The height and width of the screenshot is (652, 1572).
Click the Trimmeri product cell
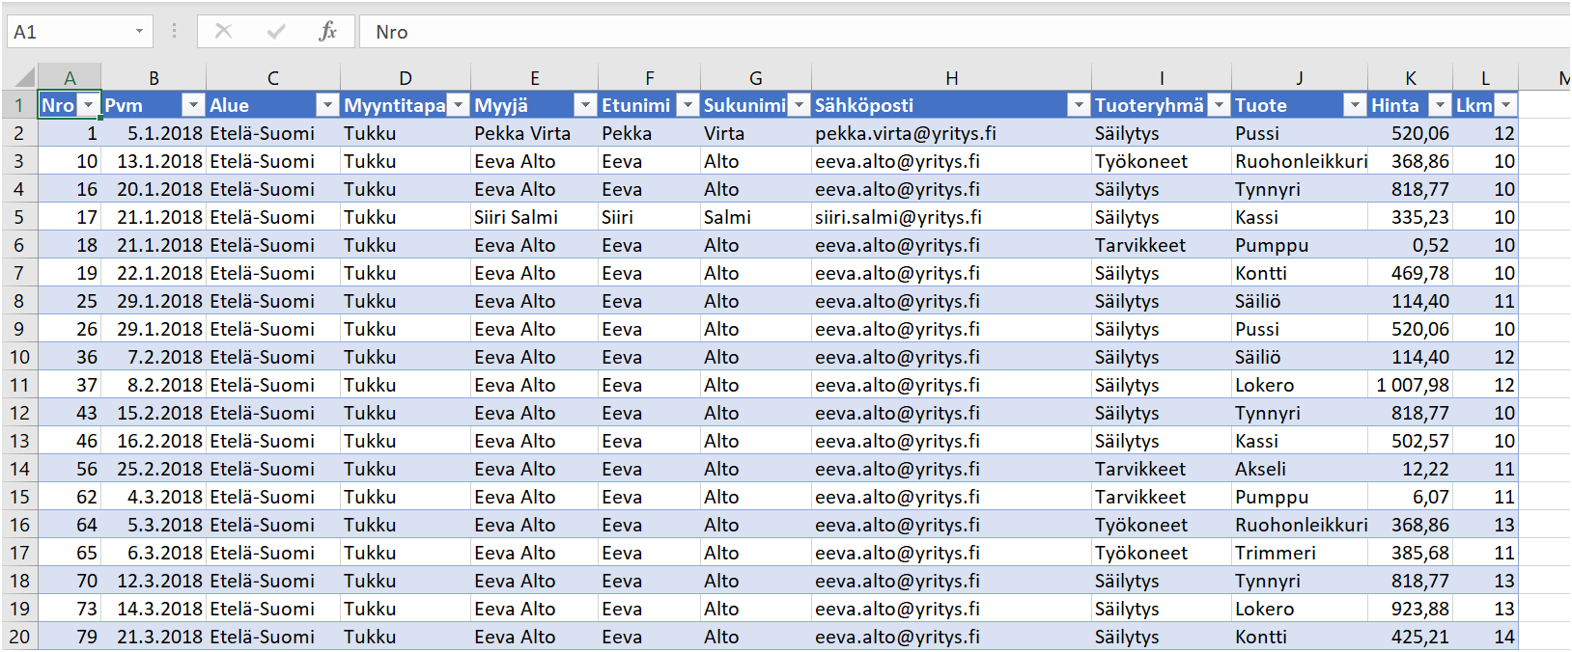(x=1300, y=553)
